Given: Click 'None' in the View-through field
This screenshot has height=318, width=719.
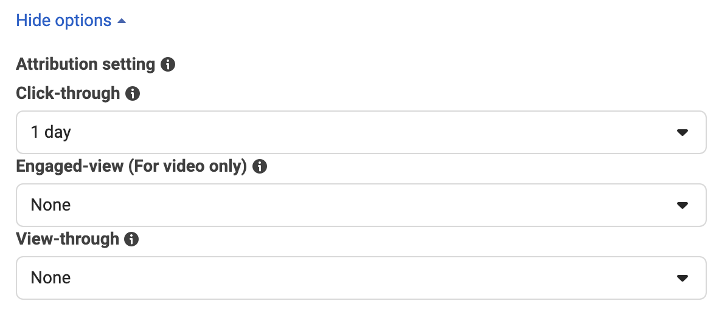Looking at the screenshot, I should click(50, 278).
